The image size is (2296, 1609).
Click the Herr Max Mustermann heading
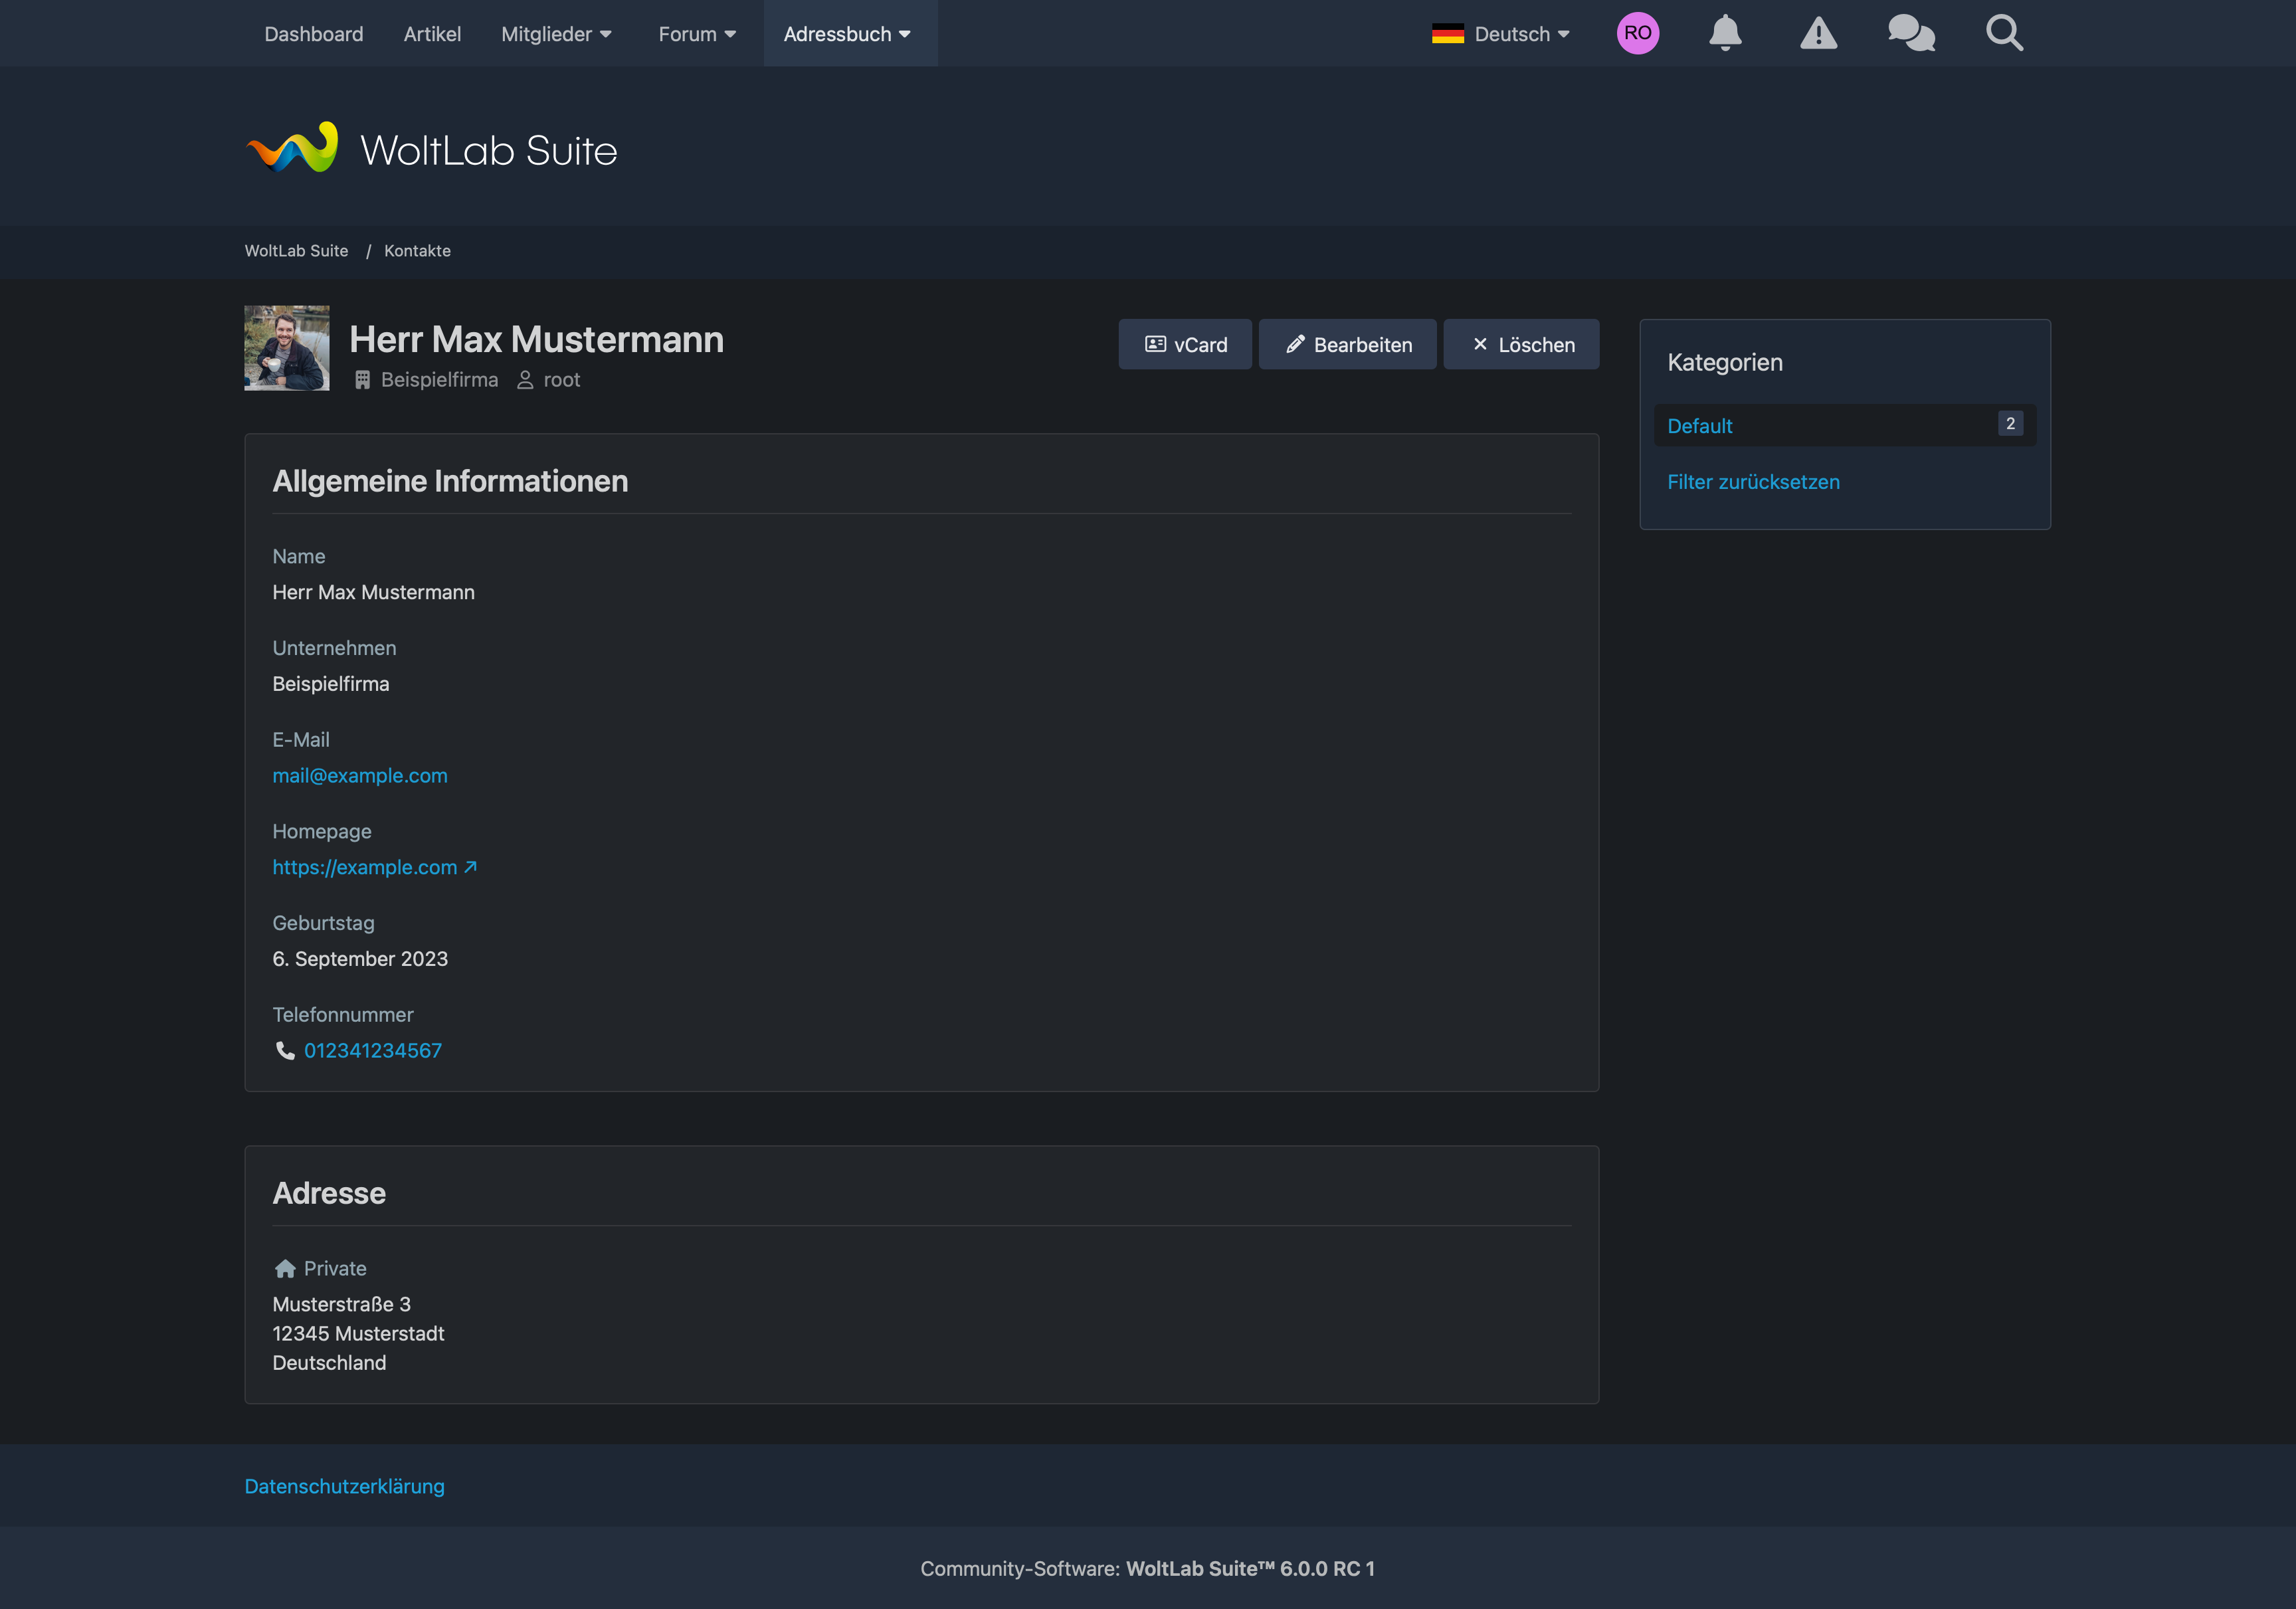pos(537,339)
